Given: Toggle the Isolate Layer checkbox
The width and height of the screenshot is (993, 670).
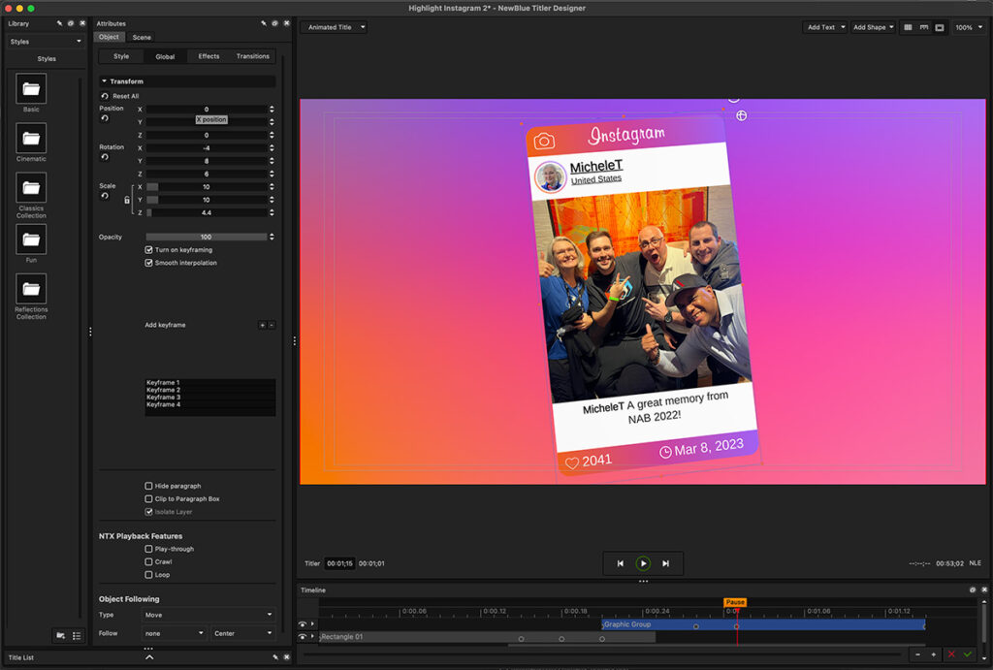Looking at the screenshot, I should click(148, 512).
